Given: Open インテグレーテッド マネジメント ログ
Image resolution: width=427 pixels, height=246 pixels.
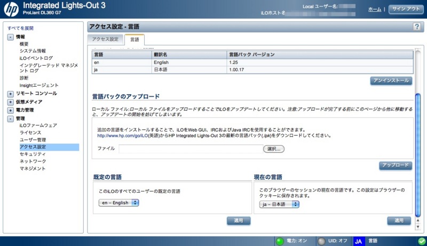Looking at the screenshot, I should (49, 68).
